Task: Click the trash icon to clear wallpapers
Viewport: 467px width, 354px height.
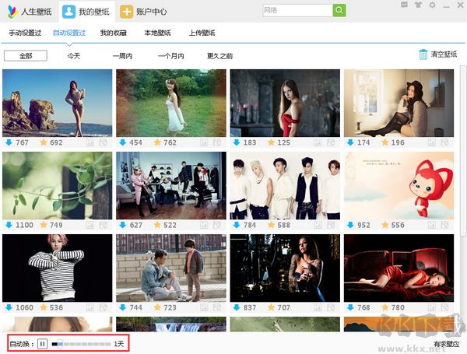Action: (423, 54)
